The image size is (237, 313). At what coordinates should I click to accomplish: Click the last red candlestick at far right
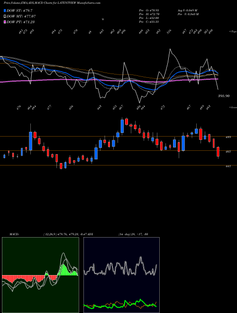(x=218, y=152)
